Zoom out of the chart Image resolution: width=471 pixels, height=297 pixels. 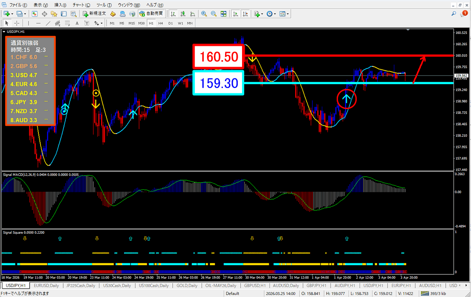pyautogui.click(x=214, y=14)
